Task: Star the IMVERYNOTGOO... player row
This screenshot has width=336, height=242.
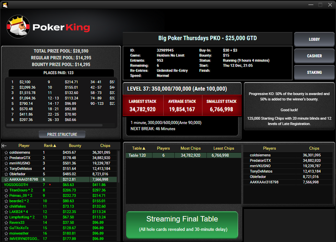Action: (x=6, y=239)
